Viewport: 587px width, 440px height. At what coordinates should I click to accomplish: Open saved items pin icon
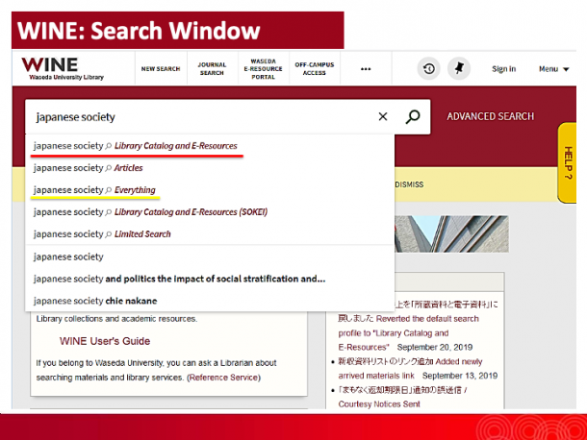coord(459,69)
